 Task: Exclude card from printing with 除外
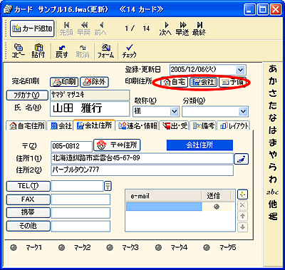pyautogui.click(x=95, y=82)
